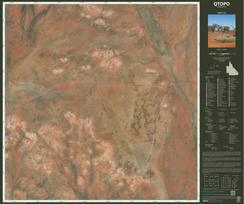Click the horizontal folds diagram
Viewport: 244px width, 204px height.
click(x=235, y=182)
